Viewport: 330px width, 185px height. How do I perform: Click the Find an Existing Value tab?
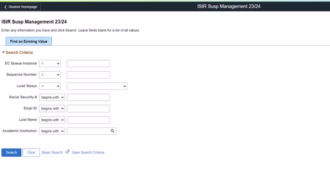point(29,41)
